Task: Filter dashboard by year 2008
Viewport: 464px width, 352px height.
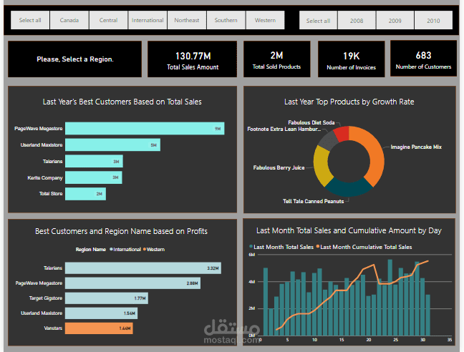Action: 357,21
